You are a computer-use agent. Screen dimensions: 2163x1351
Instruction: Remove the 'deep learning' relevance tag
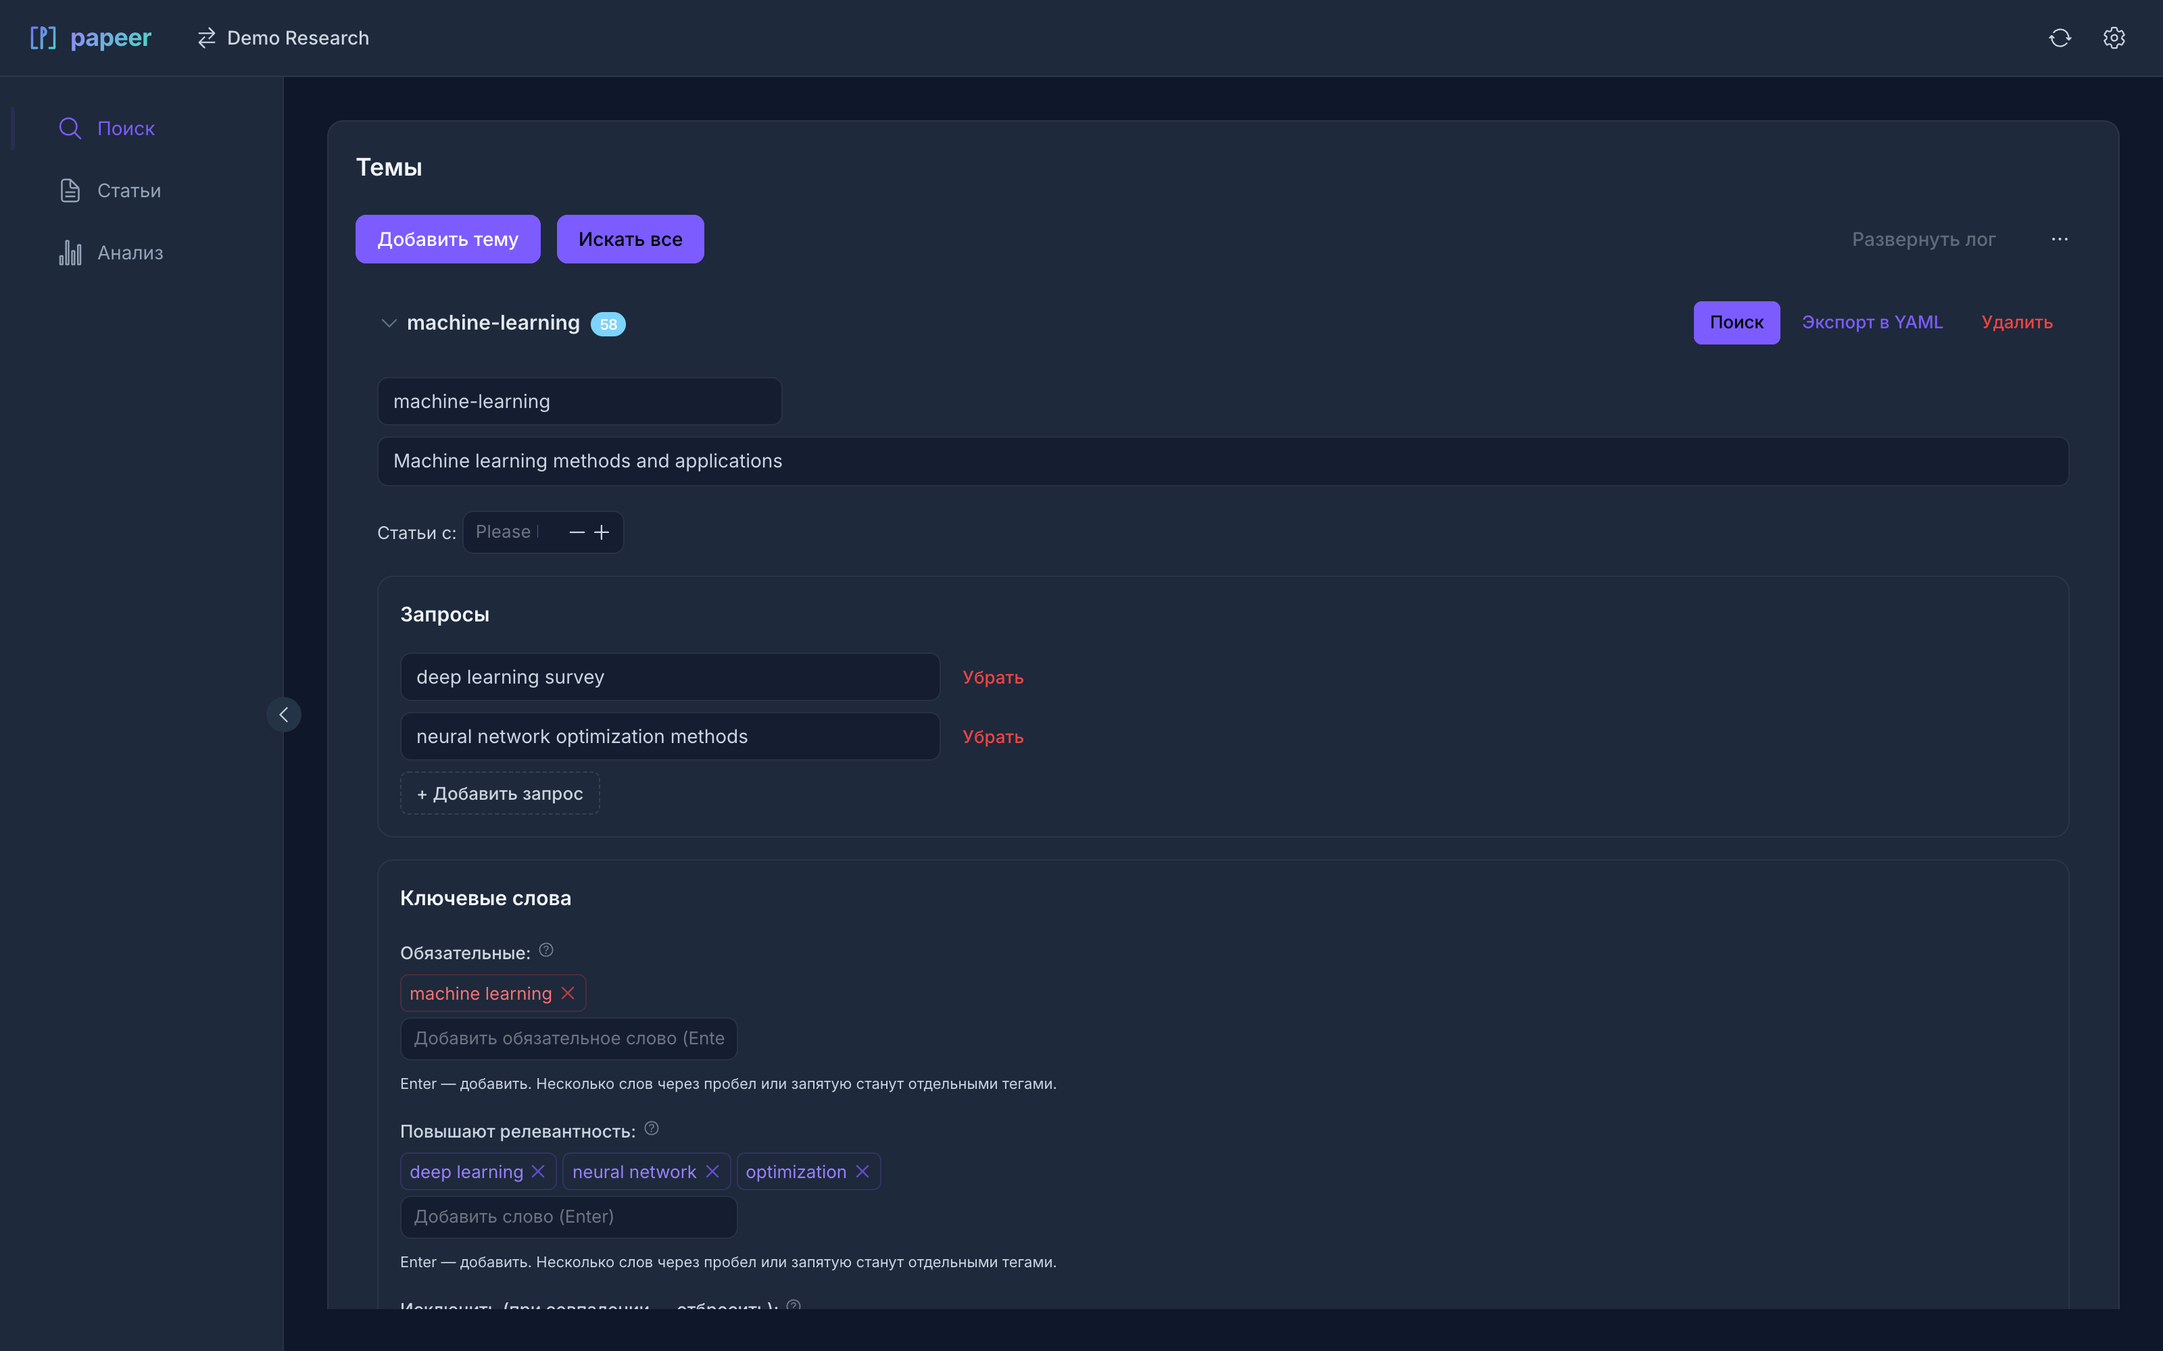click(x=538, y=1171)
